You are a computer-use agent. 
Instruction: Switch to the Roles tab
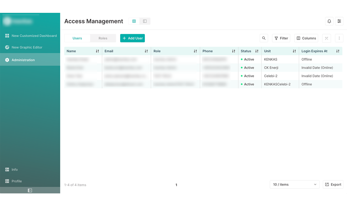tap(103, 38)
